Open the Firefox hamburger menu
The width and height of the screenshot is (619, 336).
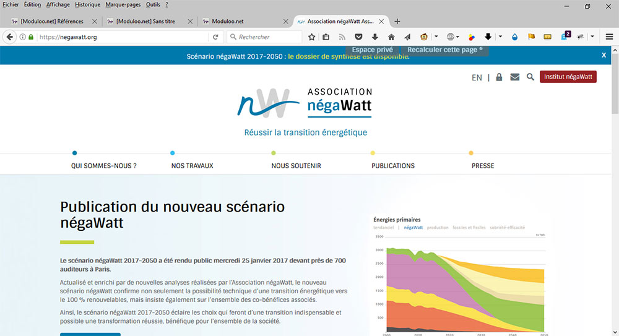609,37
